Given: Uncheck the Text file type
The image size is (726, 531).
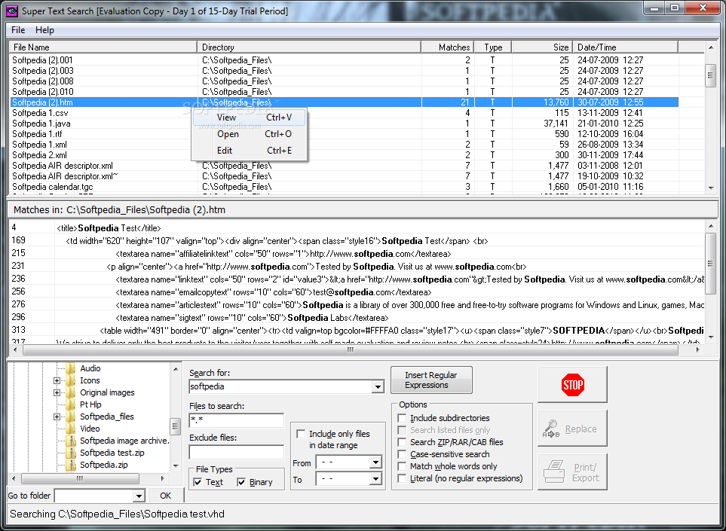Looking at the screenshot, I should (x=198, y=482).
